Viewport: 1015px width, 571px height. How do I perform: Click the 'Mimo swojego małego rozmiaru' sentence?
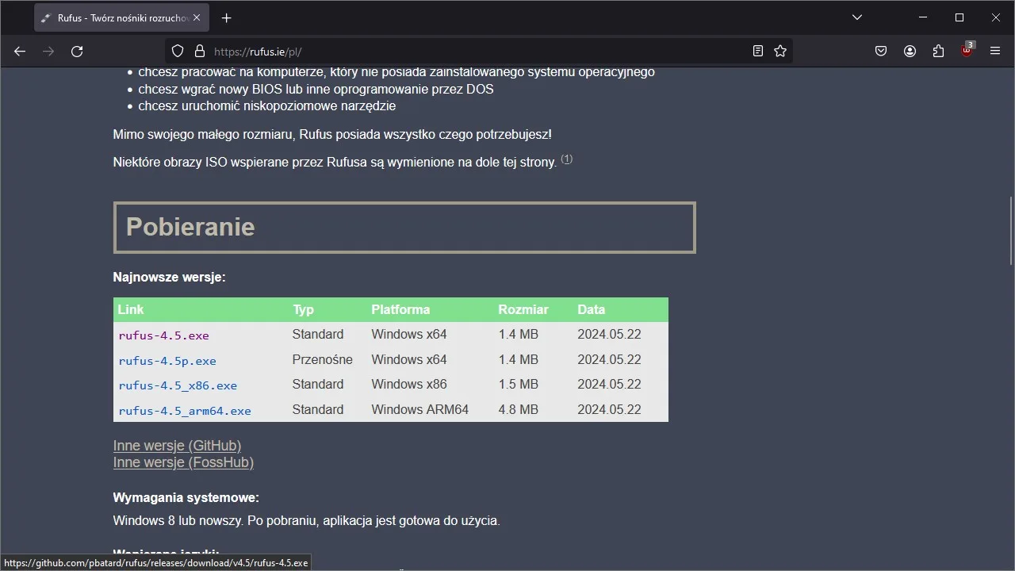332,134
